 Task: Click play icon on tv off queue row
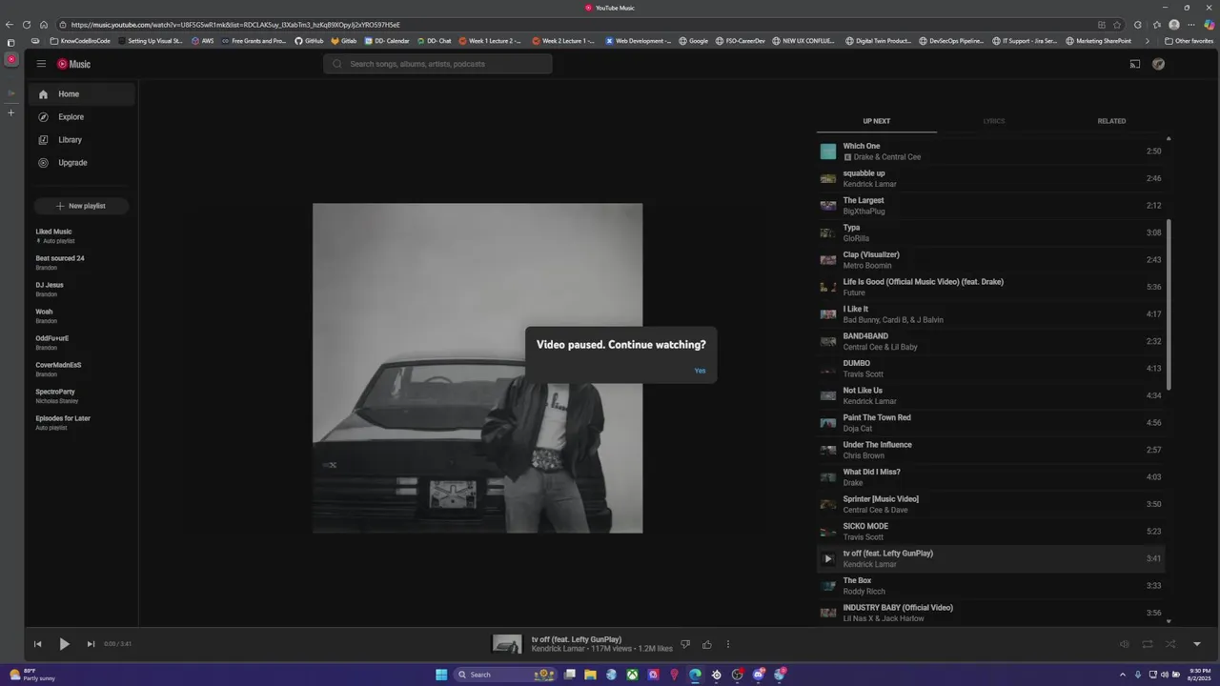coord(828,558)
